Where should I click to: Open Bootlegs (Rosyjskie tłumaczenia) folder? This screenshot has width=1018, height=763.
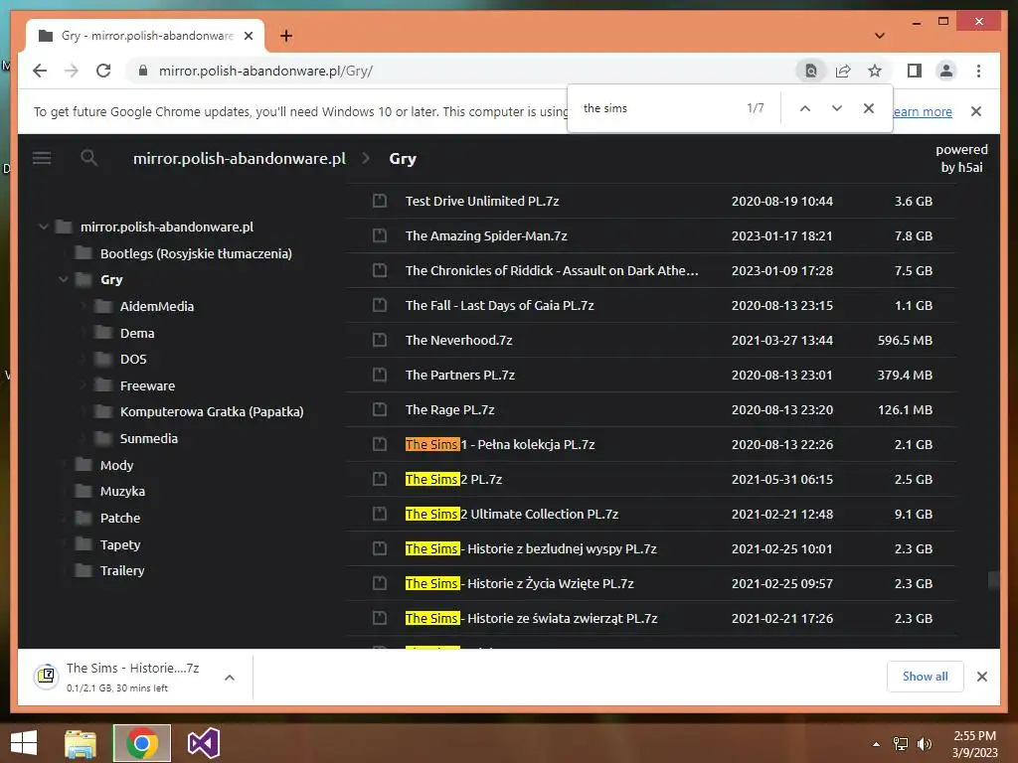(196, 253)
